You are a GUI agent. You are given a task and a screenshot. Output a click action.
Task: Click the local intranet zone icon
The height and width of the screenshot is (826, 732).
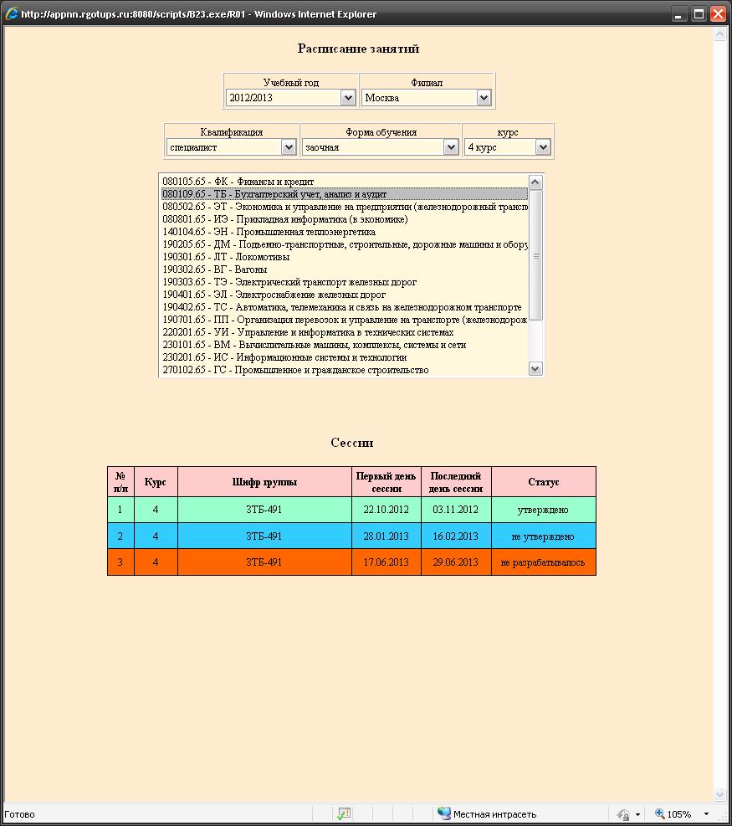[443, 813]
